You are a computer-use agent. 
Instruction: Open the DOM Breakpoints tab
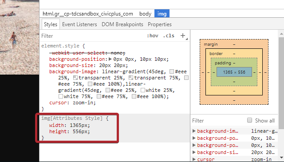pos(122,24)
